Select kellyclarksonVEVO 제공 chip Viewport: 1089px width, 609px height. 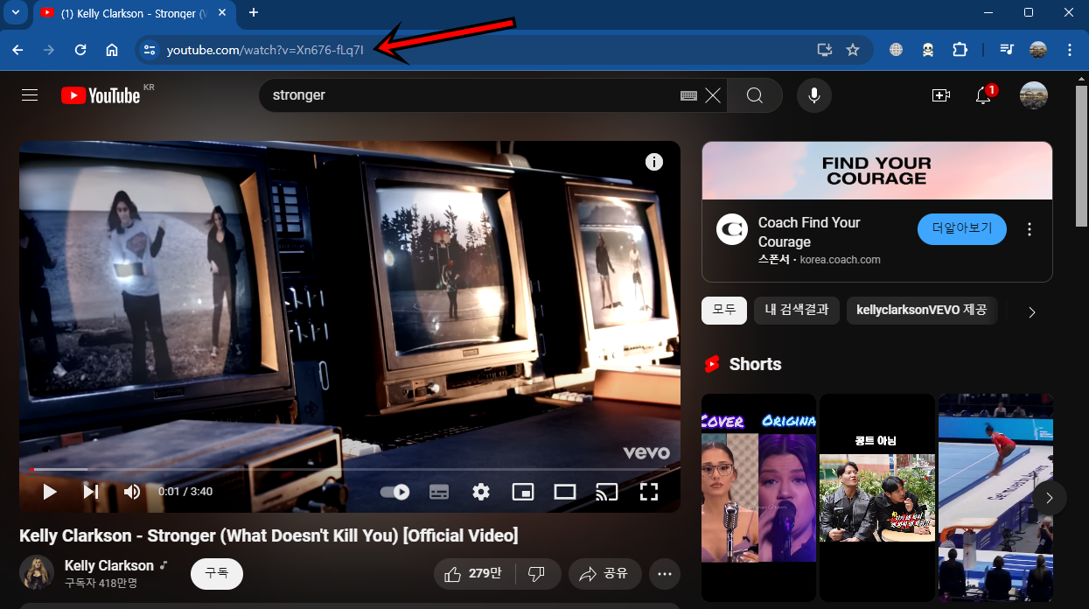coord(922,311)
